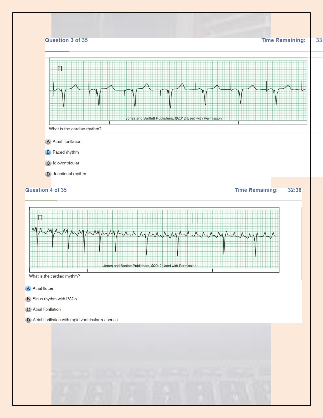Screen dimensions: 323x418
Task: Click the 'Paced rhythm' answer text
Action: (66, 152)
